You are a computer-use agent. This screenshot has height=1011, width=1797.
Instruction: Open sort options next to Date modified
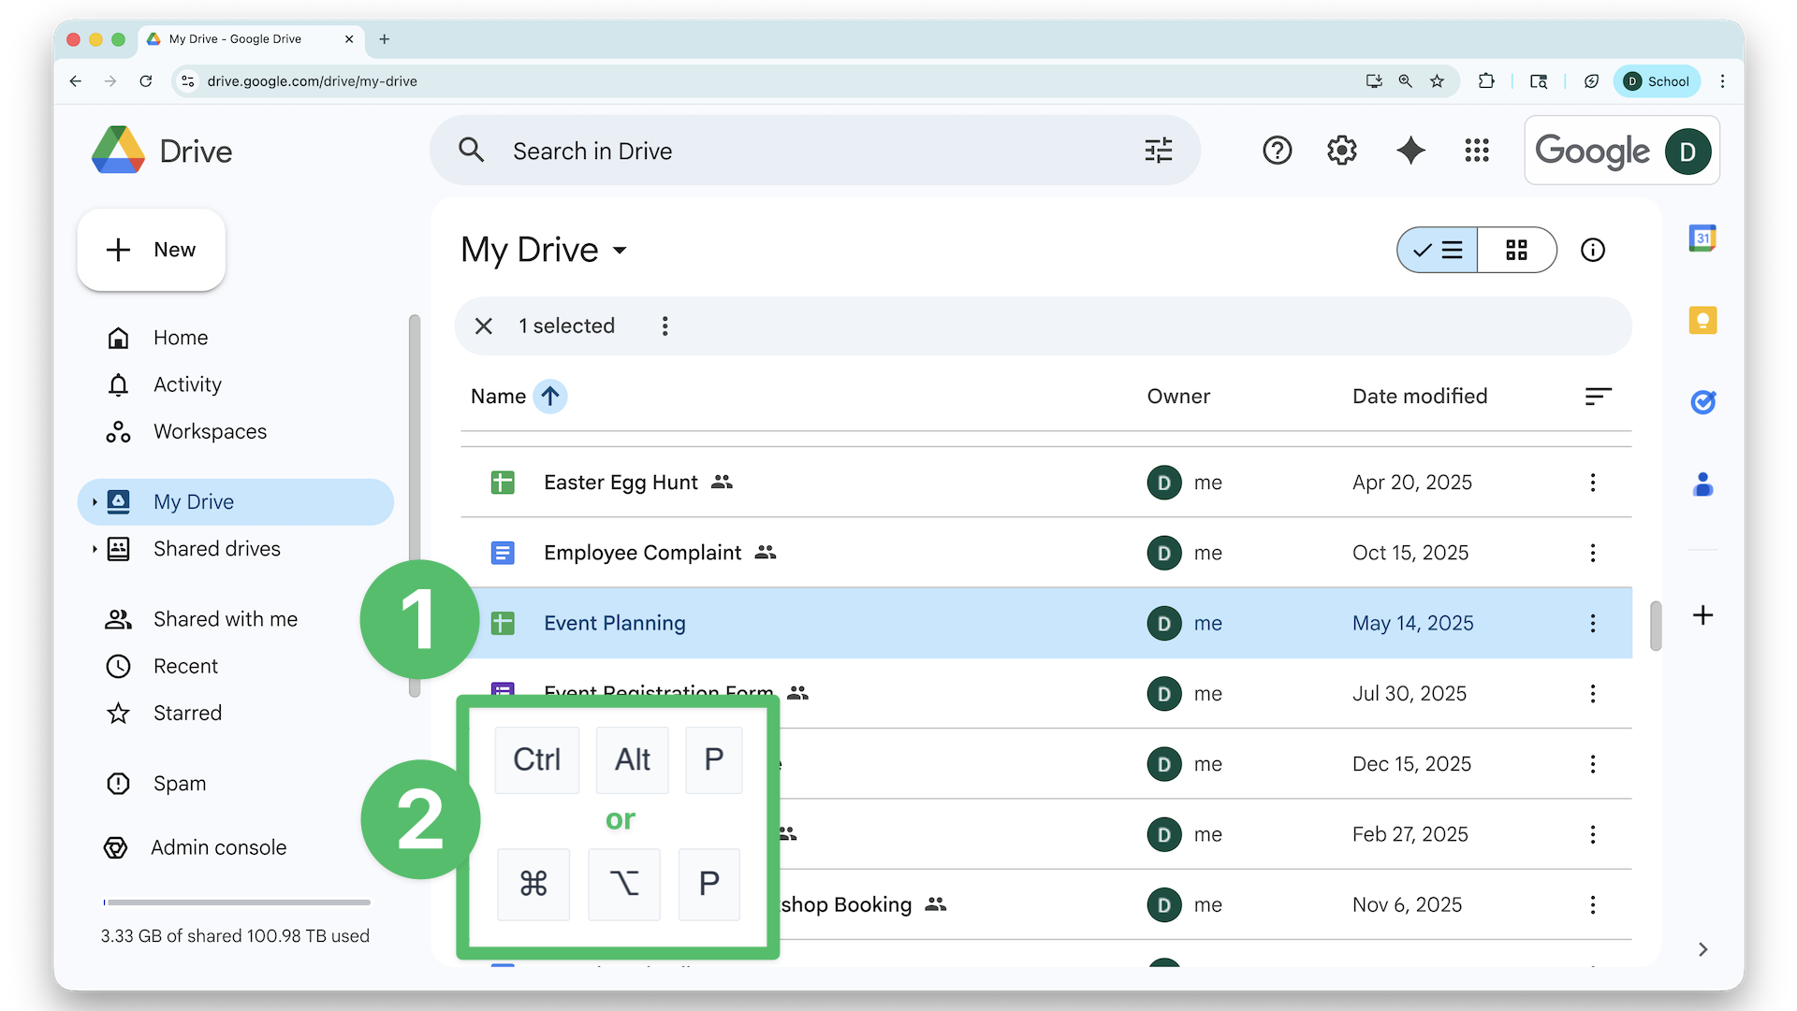[1597, 397]
